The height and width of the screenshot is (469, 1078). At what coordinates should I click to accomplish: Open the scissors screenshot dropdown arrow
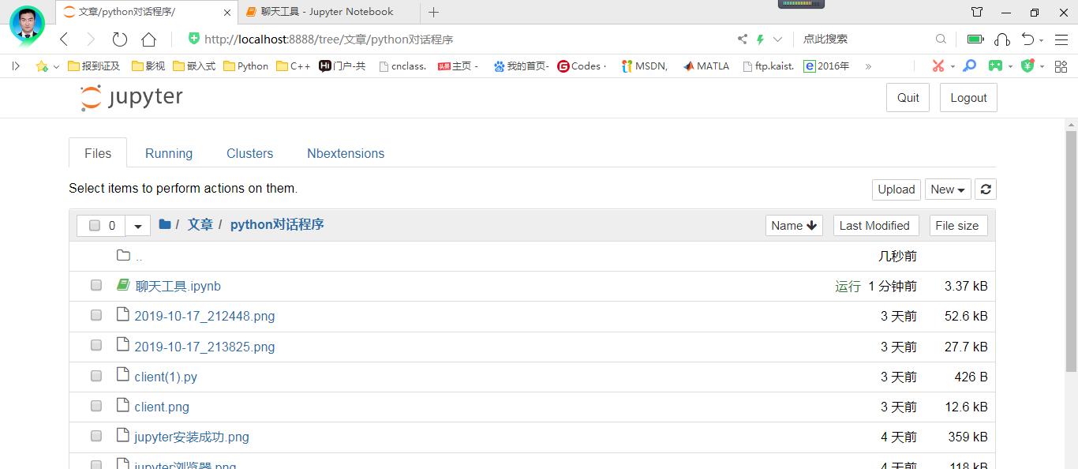pyautogui.click(x=953, y=67)
